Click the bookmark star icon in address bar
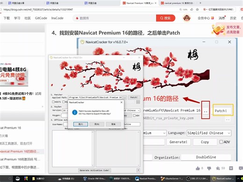The width and height of the screenshot is (243, 182). click(197, 9)
